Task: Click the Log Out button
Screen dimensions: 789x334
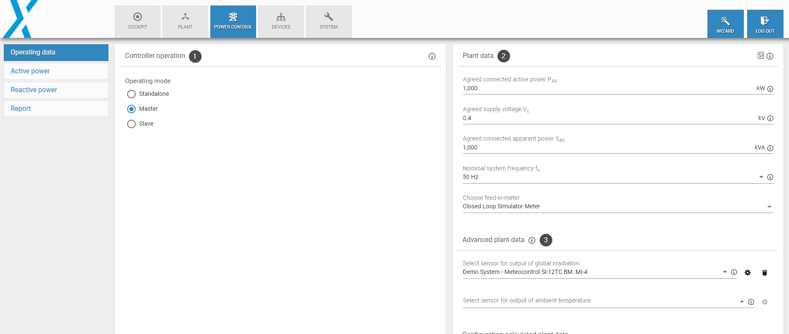Action: [765, 24]
